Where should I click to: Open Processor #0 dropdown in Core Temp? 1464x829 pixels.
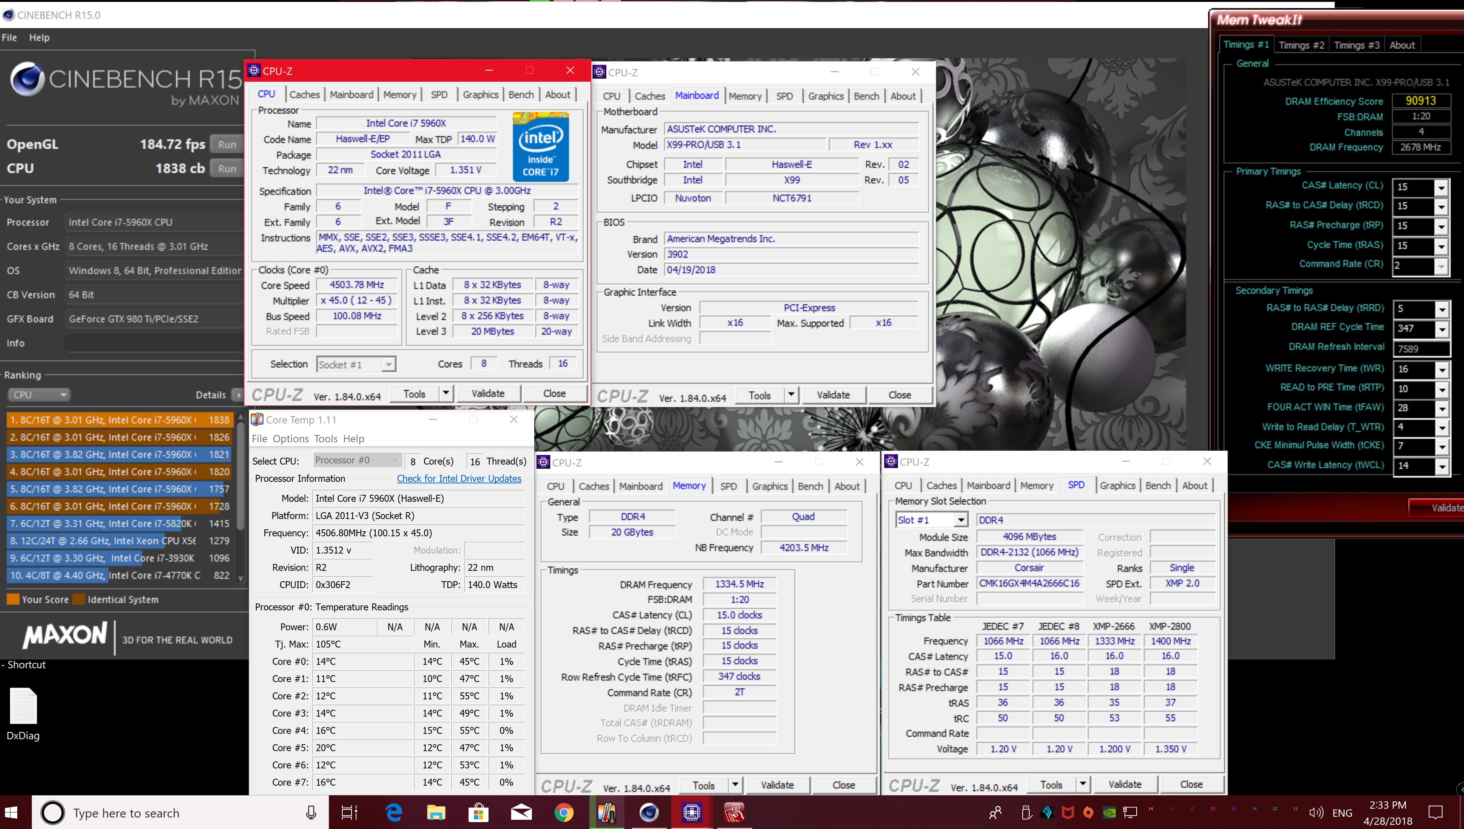click(x=358, y=460)
